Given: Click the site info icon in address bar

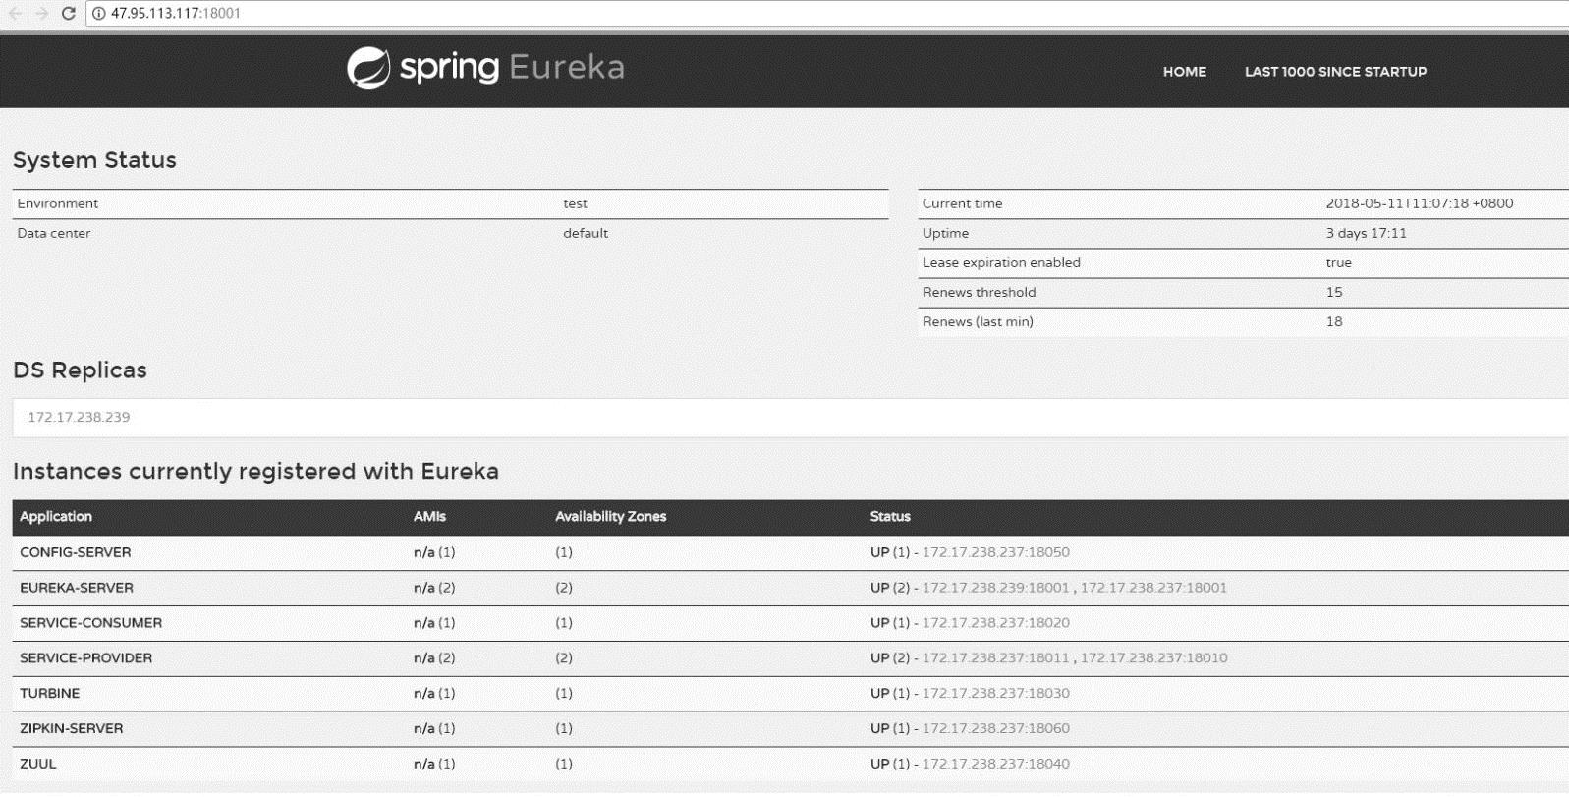Looking at the screenshot, I should [x=98, y=14].
